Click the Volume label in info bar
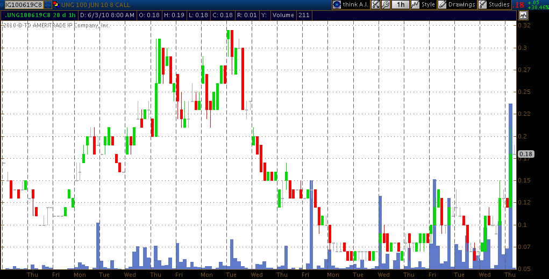549x279 pixels. pos(283,16)
